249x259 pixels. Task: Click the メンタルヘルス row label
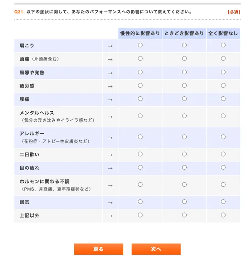[x=37, y=113]
